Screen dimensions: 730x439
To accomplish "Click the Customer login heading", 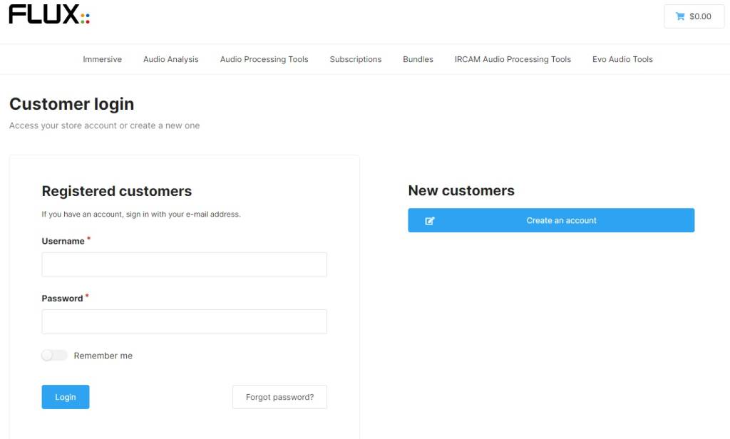I will pos(71,104).
